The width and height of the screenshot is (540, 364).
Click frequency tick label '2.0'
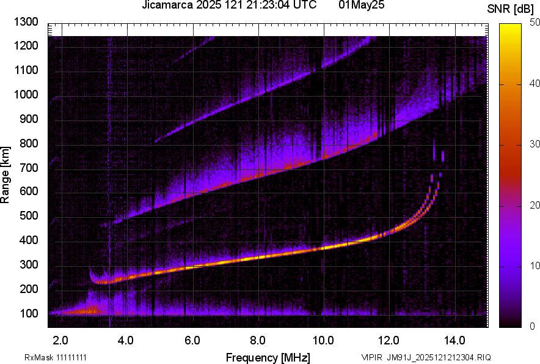tap(60, 341)
